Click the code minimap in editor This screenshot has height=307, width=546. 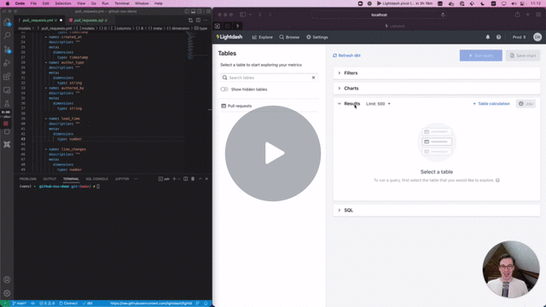[190, 45]
